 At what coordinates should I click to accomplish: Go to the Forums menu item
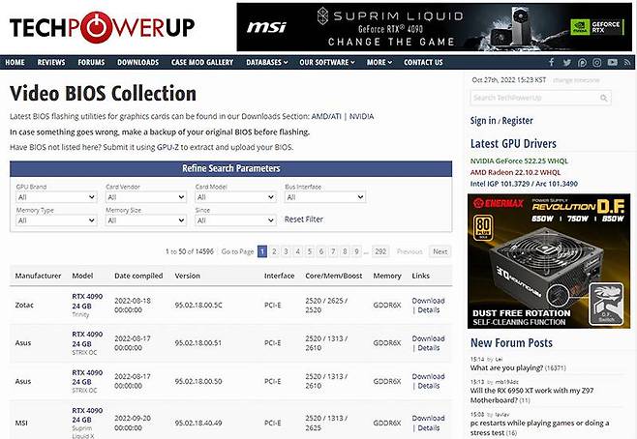pyautogui.click(x=91, y=62)
